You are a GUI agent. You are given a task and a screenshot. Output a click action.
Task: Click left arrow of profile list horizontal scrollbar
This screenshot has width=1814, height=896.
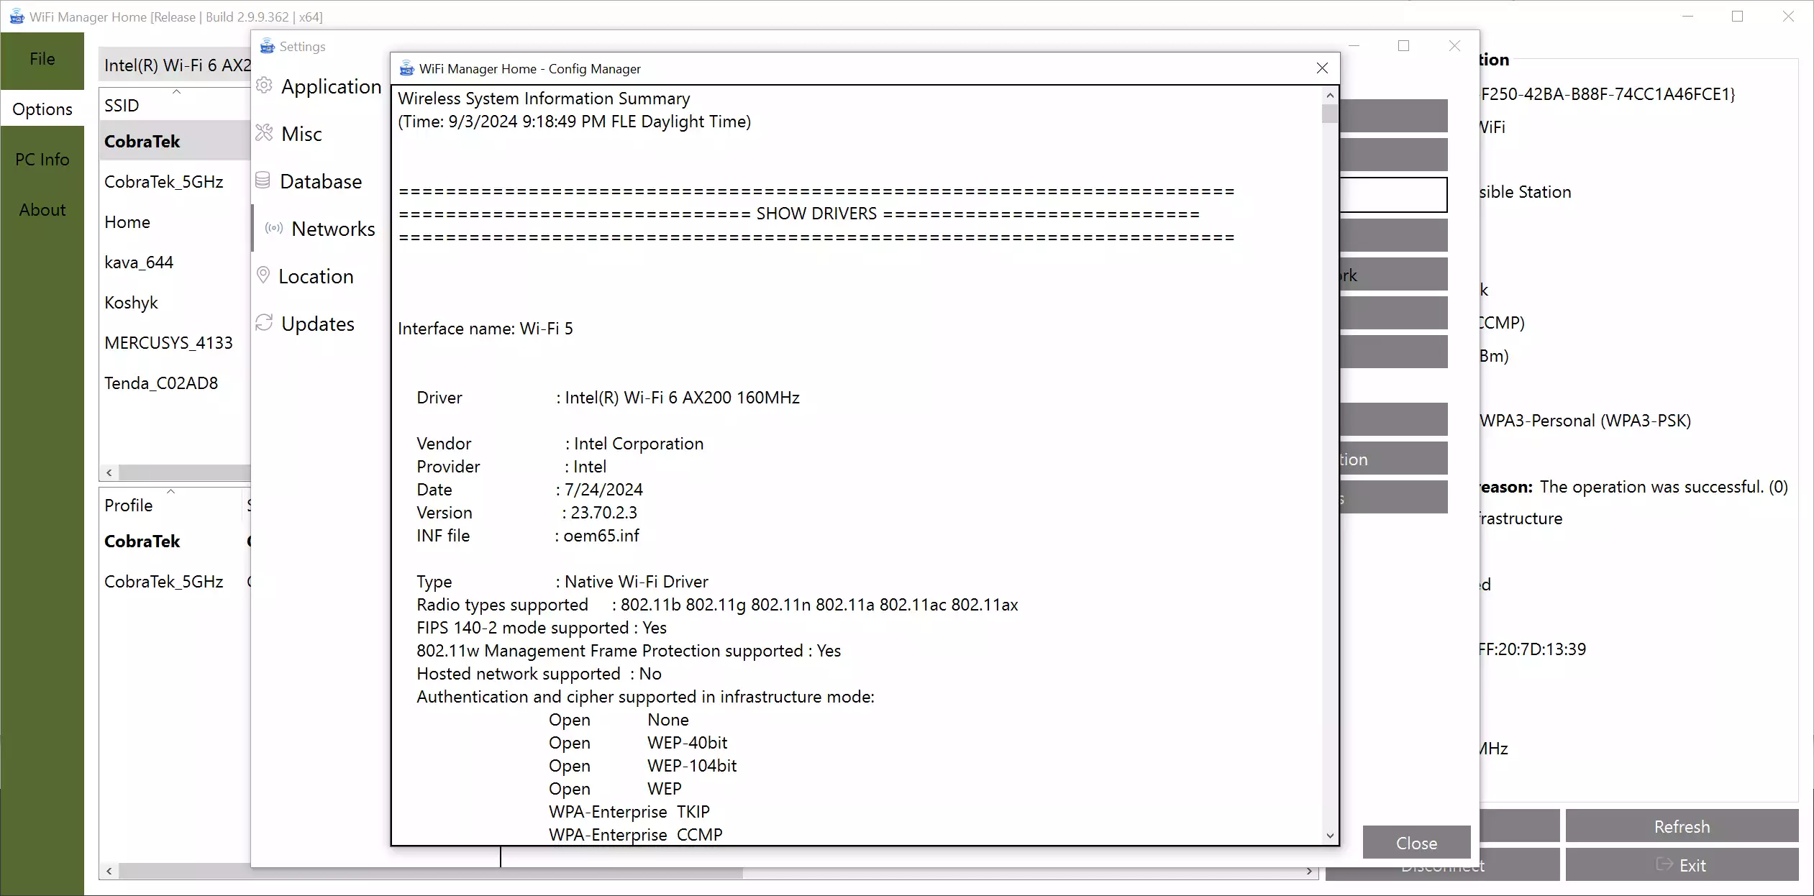pos(109,871)
